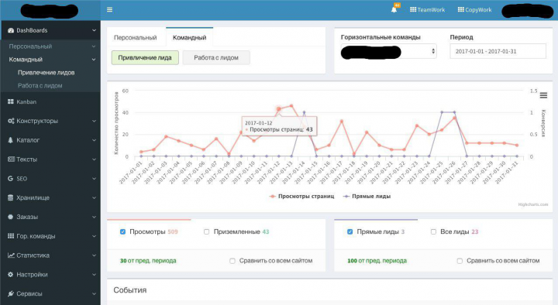This screenshot has width=558, height=305.
Task: Click the События heading
Action: click(130, 290)
